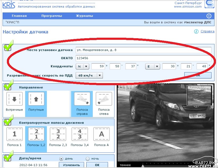Screen dimensions: 218x168
Task: Open the E longitude hemisphere dropdown
Action: point(153,66)
